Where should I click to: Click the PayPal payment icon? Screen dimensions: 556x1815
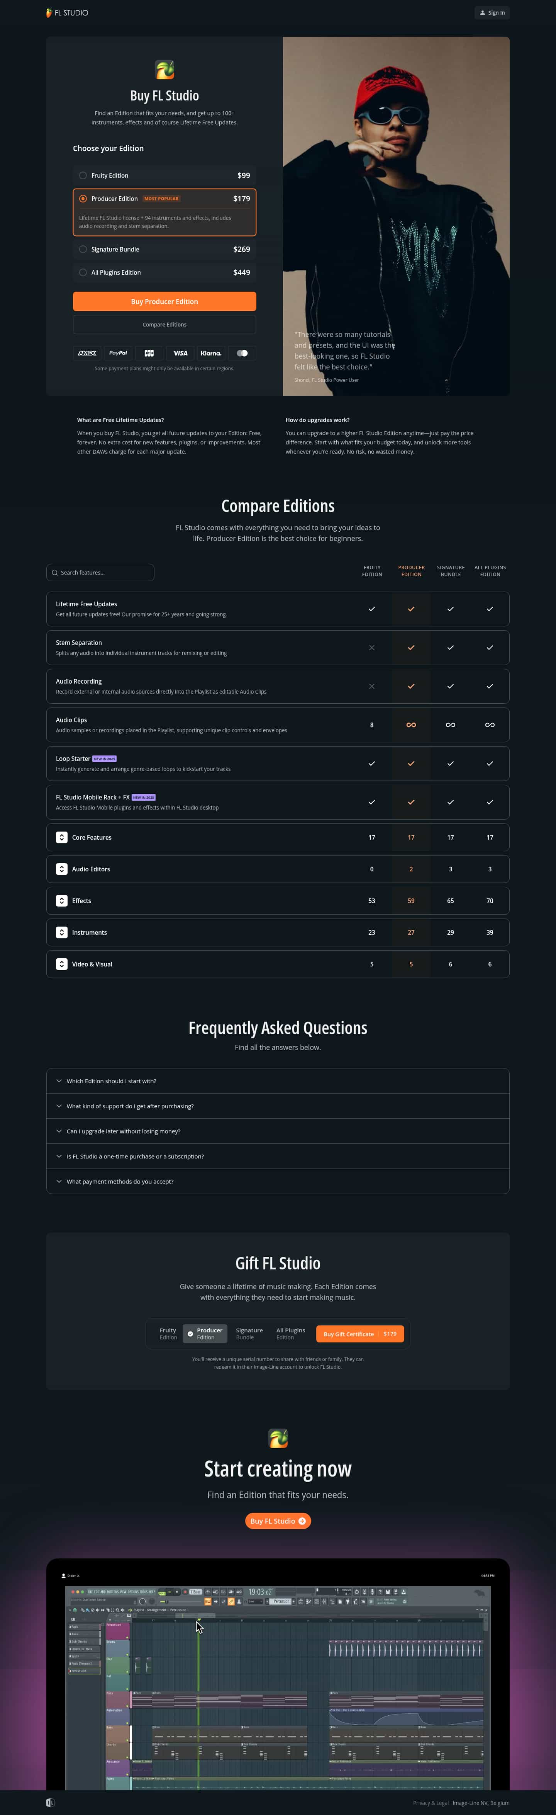click(x=118, y=353)
